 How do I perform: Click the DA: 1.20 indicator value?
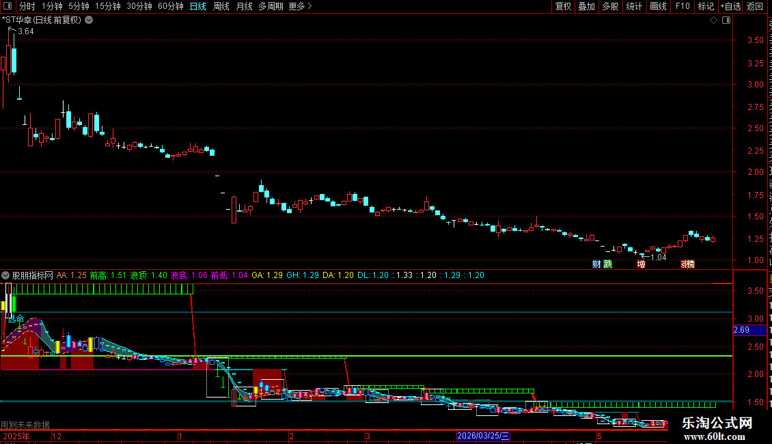pos(338,275)
